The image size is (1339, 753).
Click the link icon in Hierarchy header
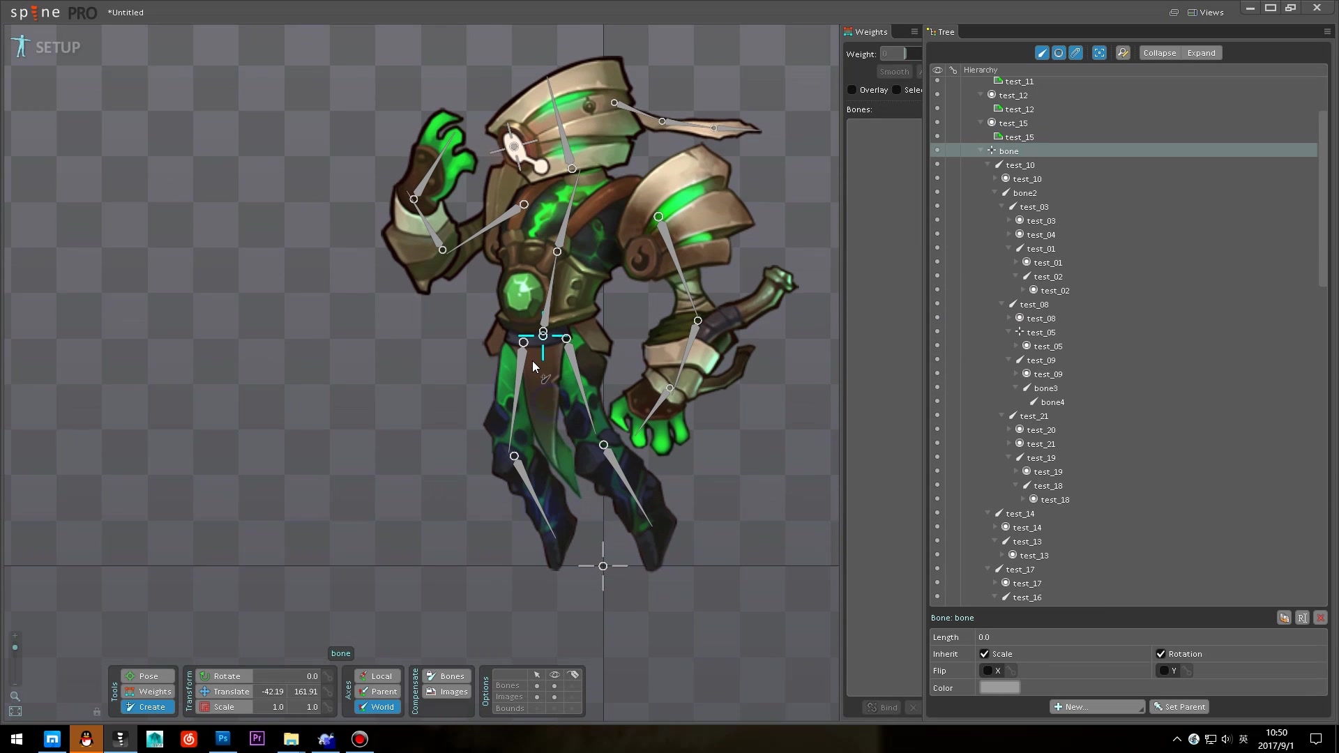point(953,70)
